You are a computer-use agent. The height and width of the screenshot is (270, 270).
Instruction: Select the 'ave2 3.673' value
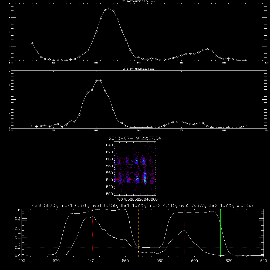tap(192, 205)
